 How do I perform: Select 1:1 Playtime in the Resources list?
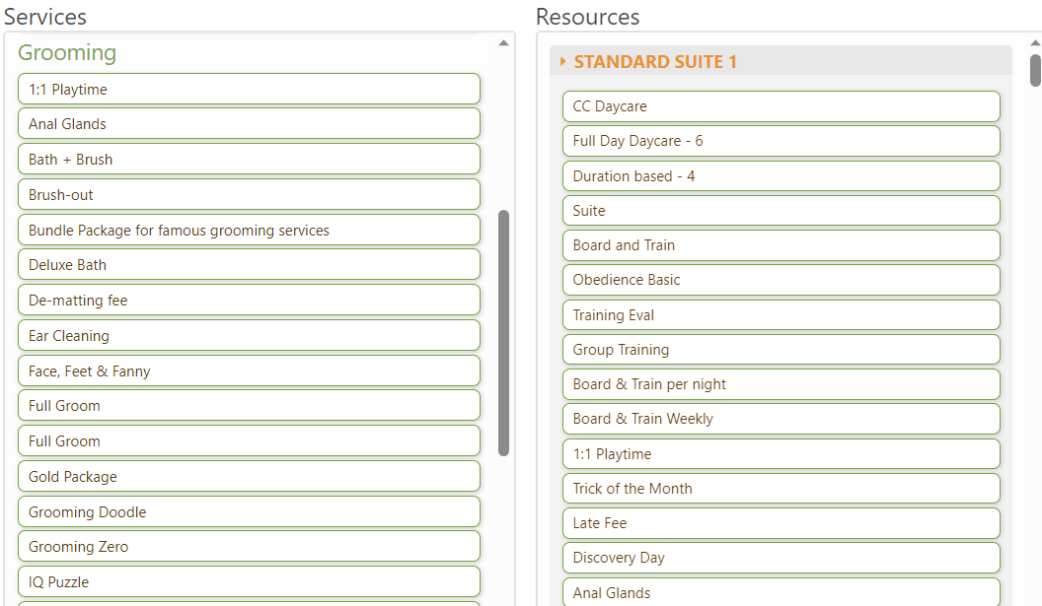click(781, 453)
